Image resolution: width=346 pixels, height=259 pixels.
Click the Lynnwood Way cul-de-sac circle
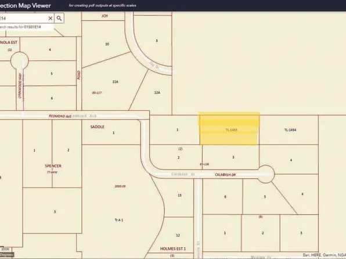(x=20, y=61)
